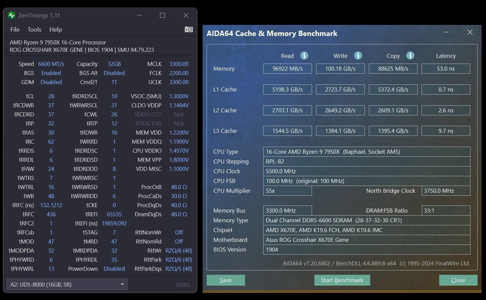The width and height of the screenshot is (486, 300).
Task: Select L3 Cache Copy 1395.4 GB/s
Action: (393, 131)
